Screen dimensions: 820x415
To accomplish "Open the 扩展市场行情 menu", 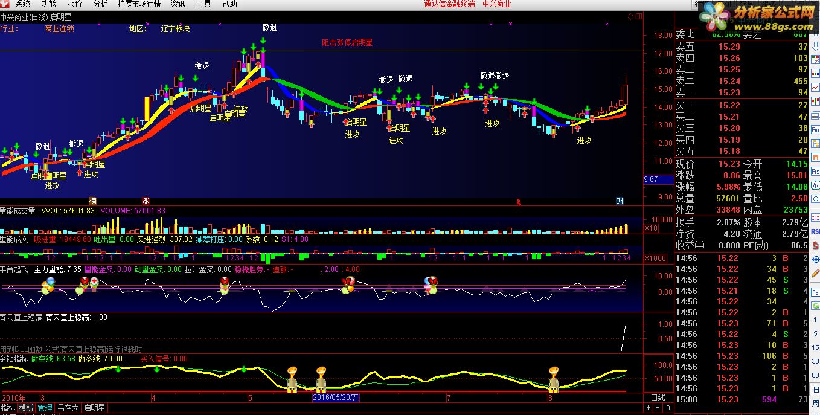I will pyautogui.click(x=139, y=4).
